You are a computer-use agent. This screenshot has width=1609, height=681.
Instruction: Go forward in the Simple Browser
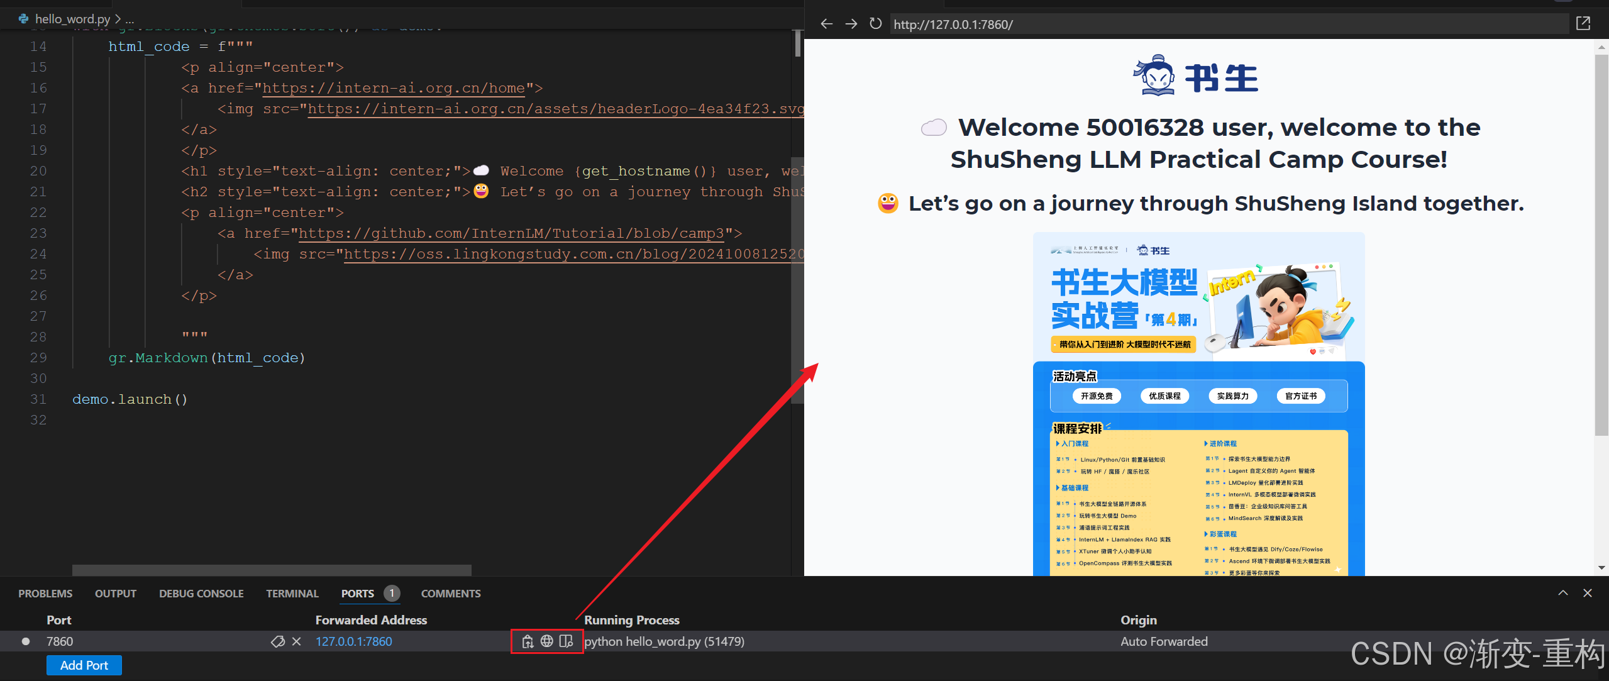tap(851, 24)
